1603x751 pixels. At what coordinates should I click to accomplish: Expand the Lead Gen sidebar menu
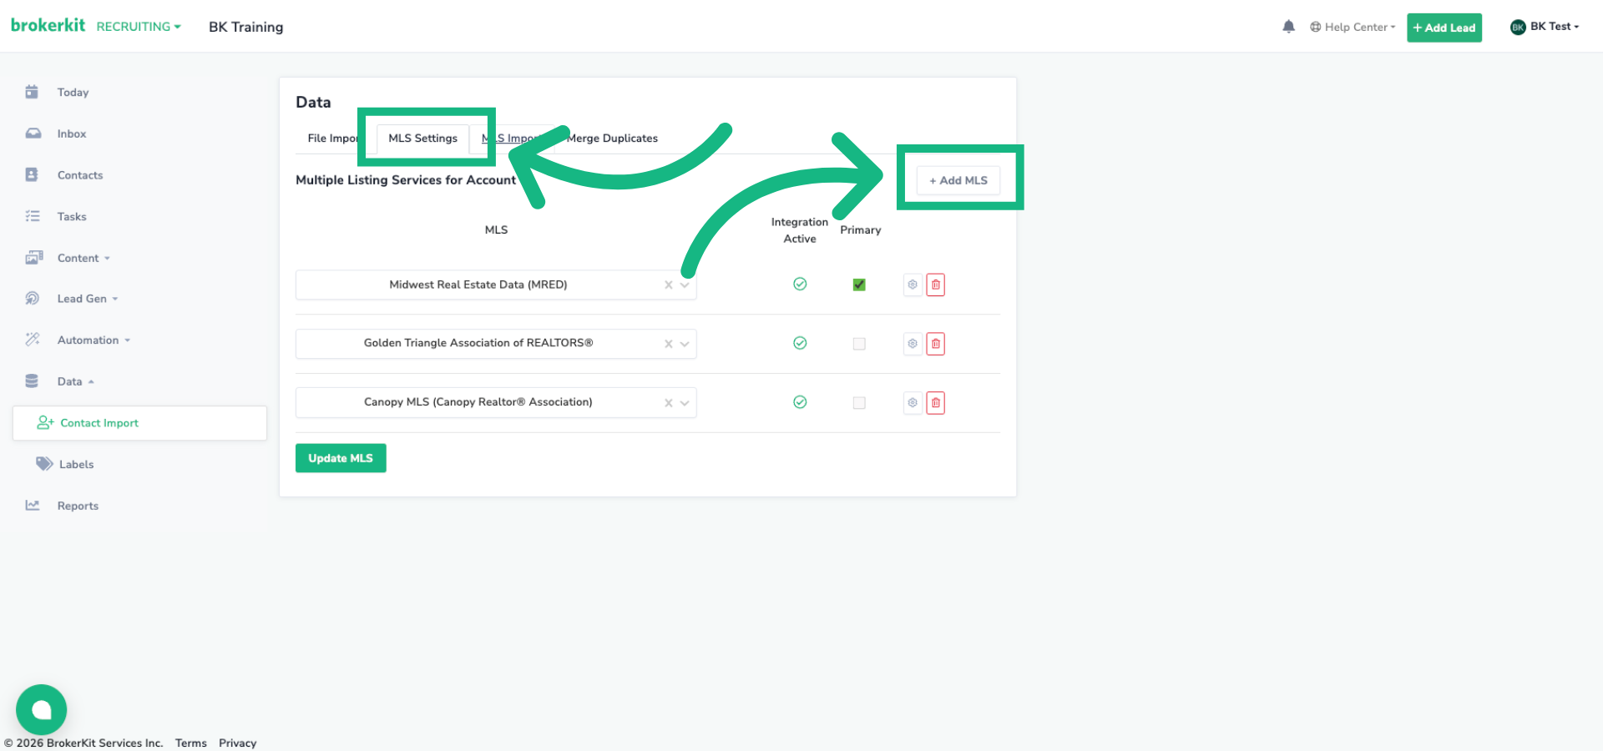[x=88, y=299]
